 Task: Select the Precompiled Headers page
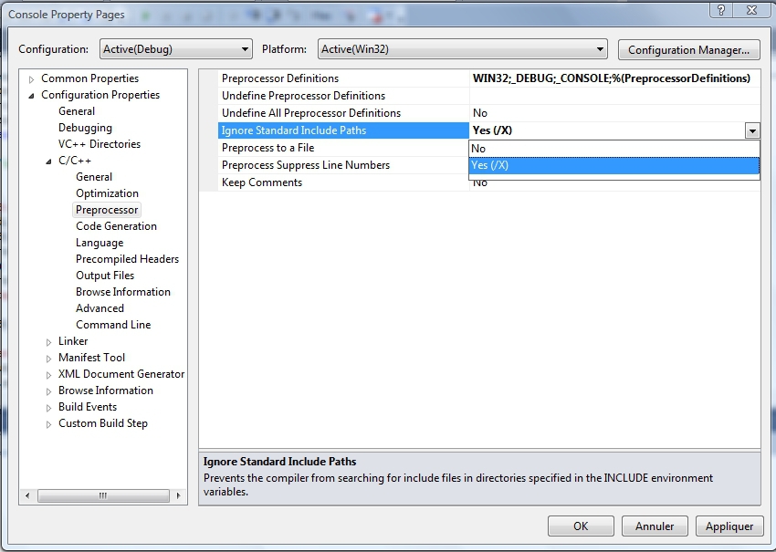(127, 259)
